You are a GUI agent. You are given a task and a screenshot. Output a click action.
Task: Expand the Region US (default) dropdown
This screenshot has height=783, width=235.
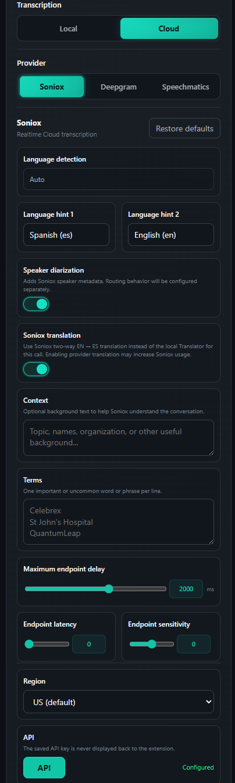pos(119,702)
